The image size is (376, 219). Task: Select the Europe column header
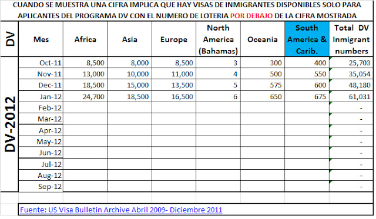click(174, 39)
